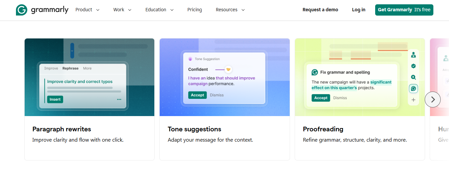Screen dimensions: 449x195
Task: Click Dismiss in the Tone Suggestion card
Action: coord(217,95)
